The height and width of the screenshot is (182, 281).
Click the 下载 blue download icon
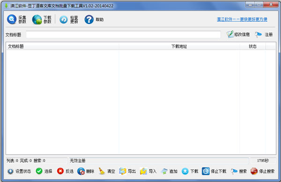click(x=185, y=171)
